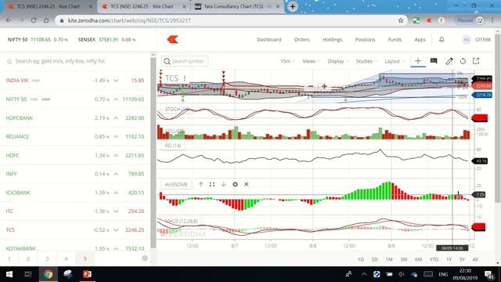
Task: Click the browser bookmark star
Action: [401, 20]
